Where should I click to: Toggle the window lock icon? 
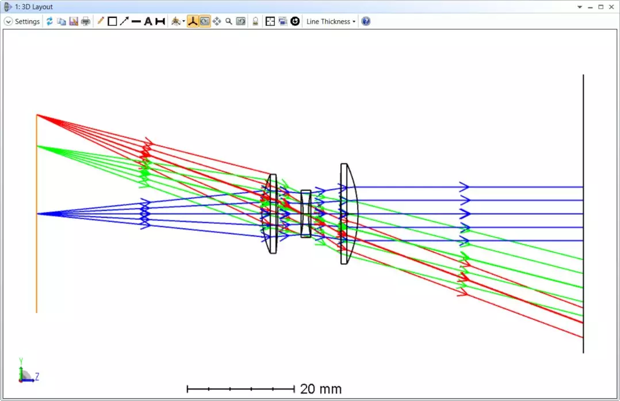pos(255,21)
